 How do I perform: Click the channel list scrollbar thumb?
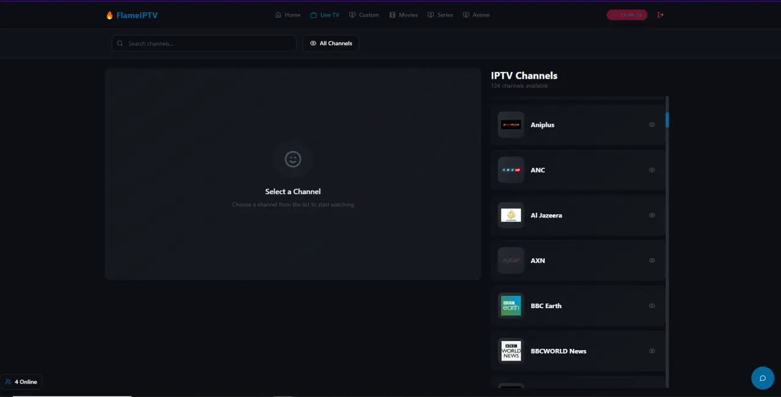pyautogui.click(x=667, y=119)
